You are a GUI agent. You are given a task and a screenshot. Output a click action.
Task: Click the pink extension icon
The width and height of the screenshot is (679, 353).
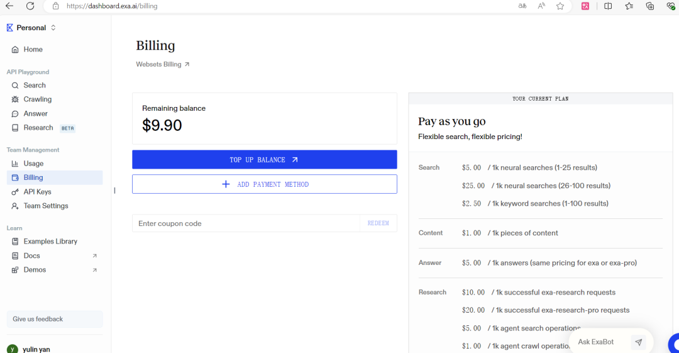tap(585, 6)
